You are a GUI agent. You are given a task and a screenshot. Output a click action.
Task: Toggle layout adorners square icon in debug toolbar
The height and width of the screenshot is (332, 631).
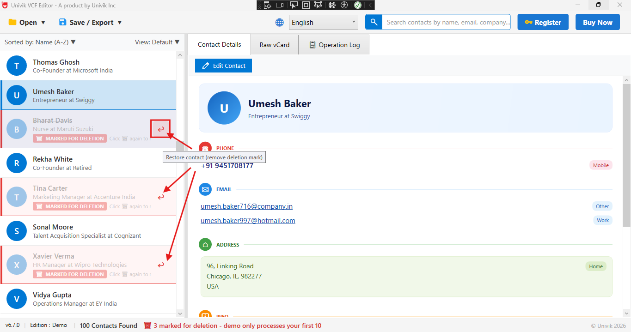pyautogui.click(x=306, y=5)
